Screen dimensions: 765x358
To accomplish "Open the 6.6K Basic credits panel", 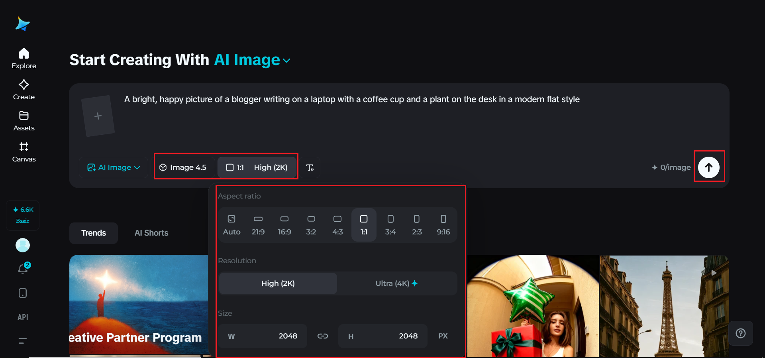I will [x=23, y=215].
